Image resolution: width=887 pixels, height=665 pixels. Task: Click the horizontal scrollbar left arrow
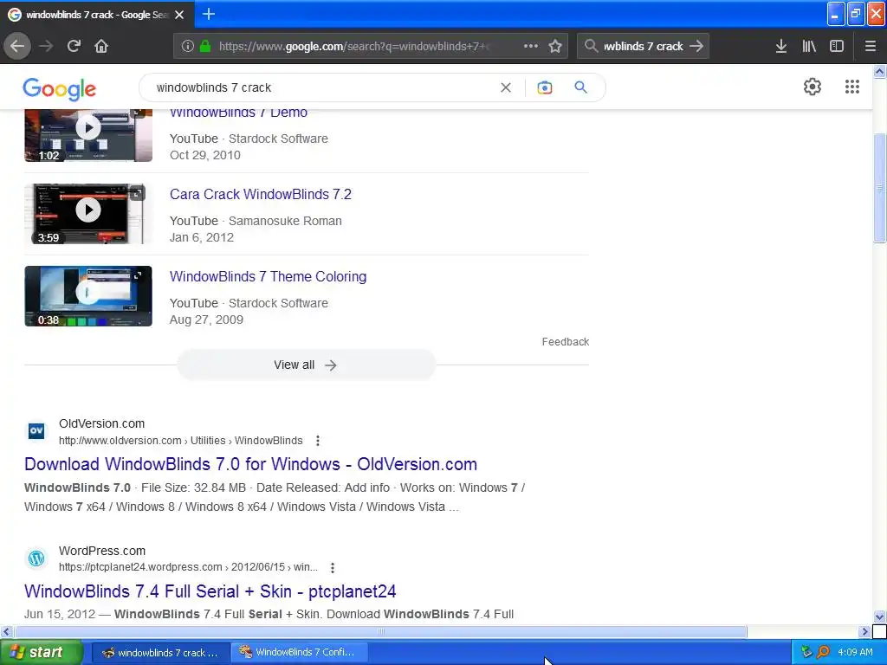(6, 631)
